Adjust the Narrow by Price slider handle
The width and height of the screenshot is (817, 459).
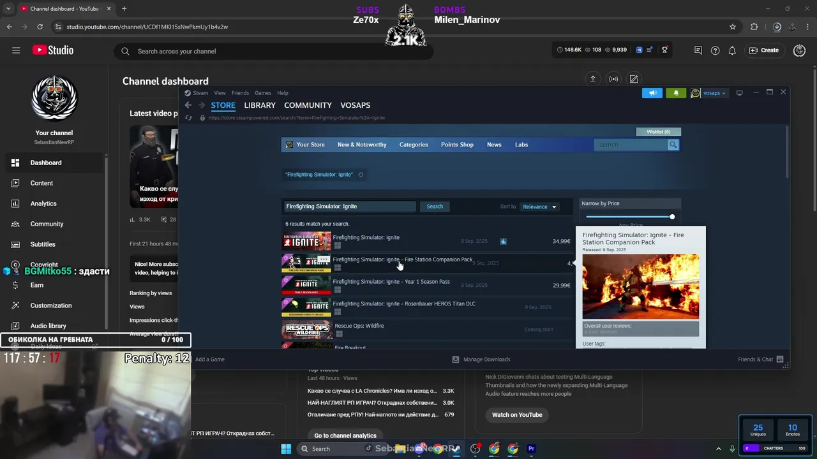coord(672,217)
